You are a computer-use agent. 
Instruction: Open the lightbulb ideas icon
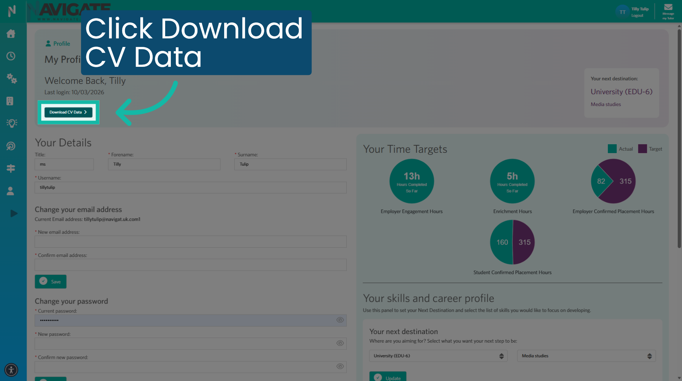(12, 123)
